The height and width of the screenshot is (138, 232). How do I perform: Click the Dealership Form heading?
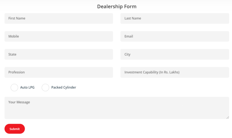pos(117,6)
